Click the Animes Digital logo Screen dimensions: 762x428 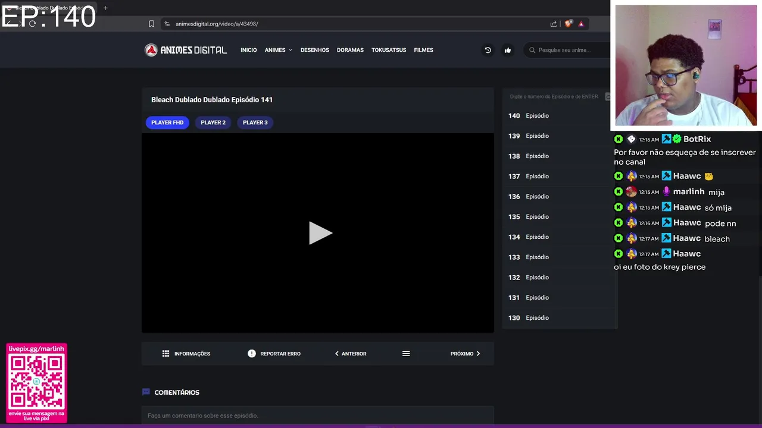(x=186, y=50)
